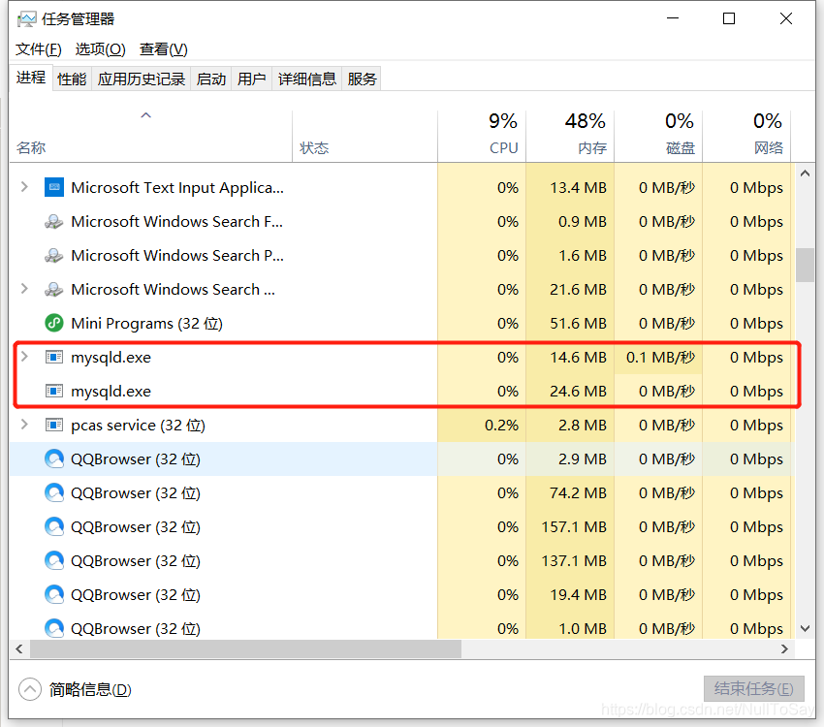Expand the first mysqld.exe process group
Screen dimensions: 824x727
click(24, 356)
